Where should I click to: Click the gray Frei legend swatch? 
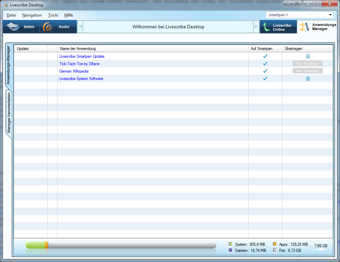(x=275, y=250)
